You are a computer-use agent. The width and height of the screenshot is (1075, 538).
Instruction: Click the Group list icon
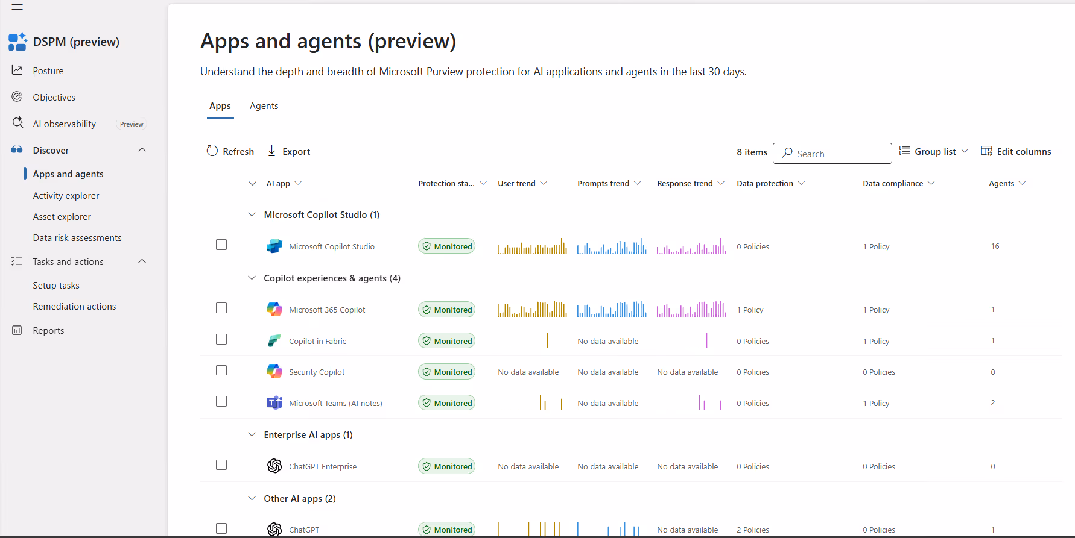click(904, 151)
